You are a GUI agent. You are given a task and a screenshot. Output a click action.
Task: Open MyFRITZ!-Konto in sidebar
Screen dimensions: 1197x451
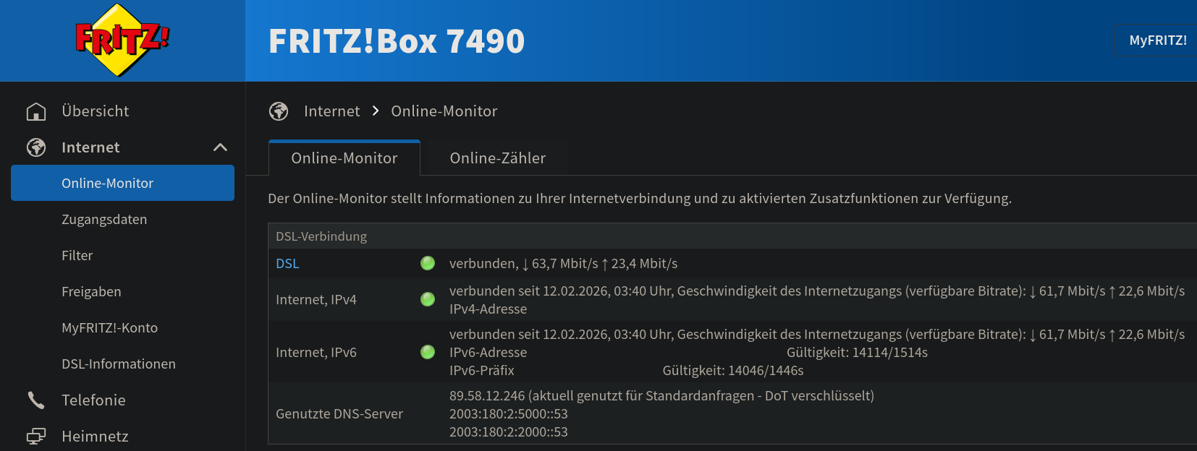click(109, 328)
